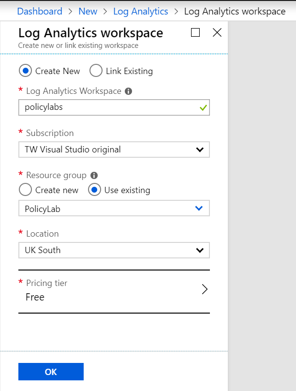This screenshot has height=391, width=296.
Task: Navigate to New in the breadcrumb
Action: (88, 11)
